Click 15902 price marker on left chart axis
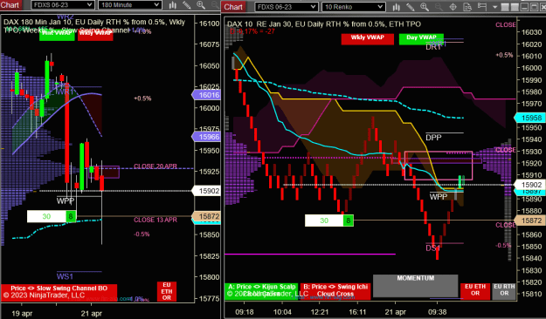 (x=206, y=191)
